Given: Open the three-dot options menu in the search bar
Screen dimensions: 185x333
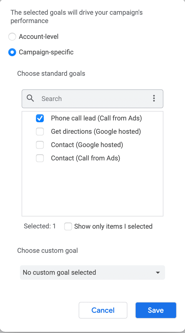Looking at the screenshot, I should (x=154, y=98).
